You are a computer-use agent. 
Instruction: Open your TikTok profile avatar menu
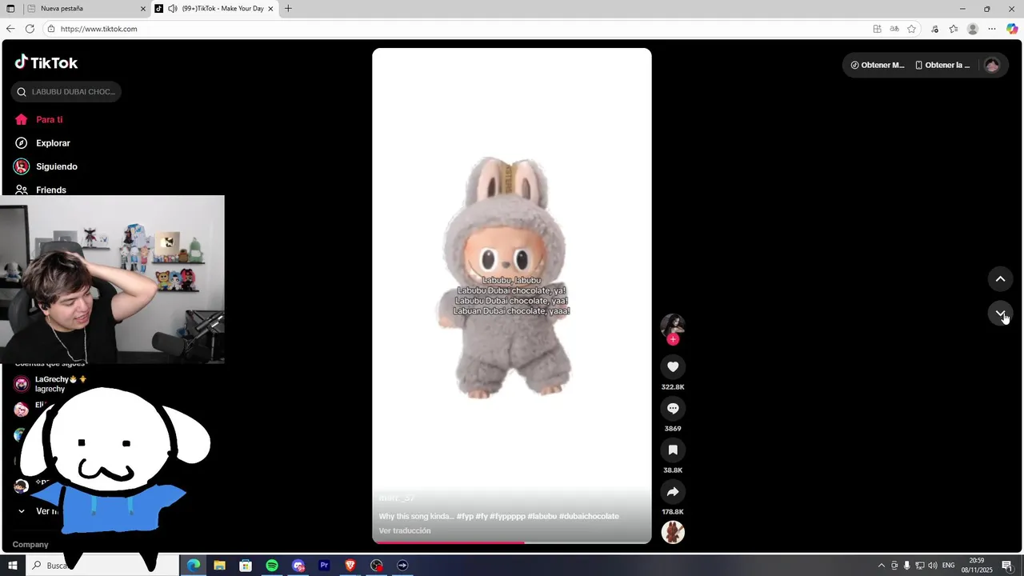[992, 65]
